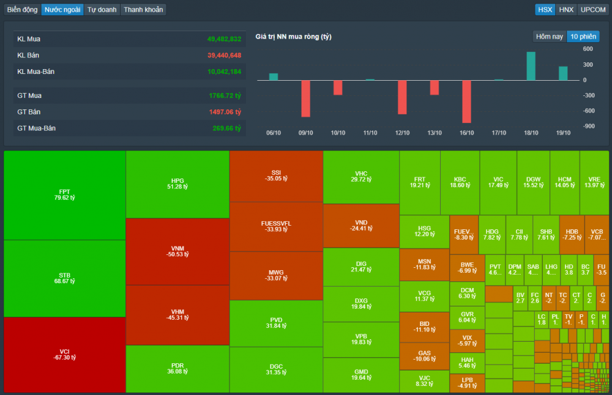Click the HSG 12.20 tỷ tile
Image resolution: width=612 pixels, height=395 pixels.
[425, 232]
